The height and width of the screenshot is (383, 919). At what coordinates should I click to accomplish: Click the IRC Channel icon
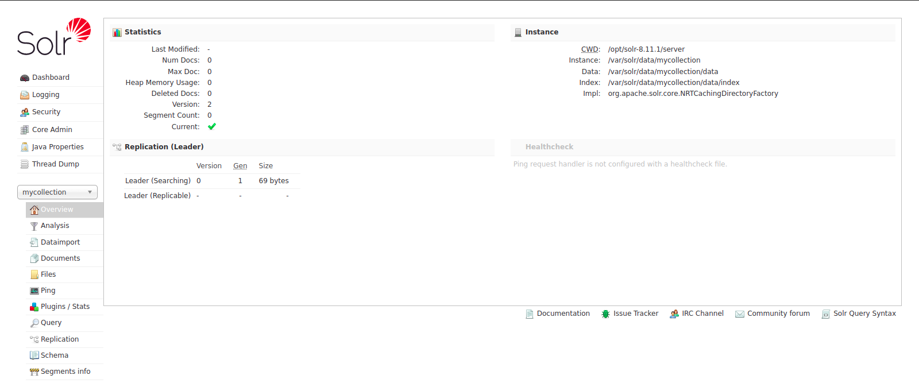click(x=674, y=314)
